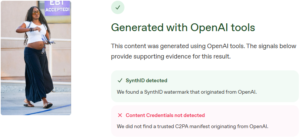Select the 'Generated with OpenAI tools' heading
The height and width of the screenshot is (137, 300).
tap(183, 27)
